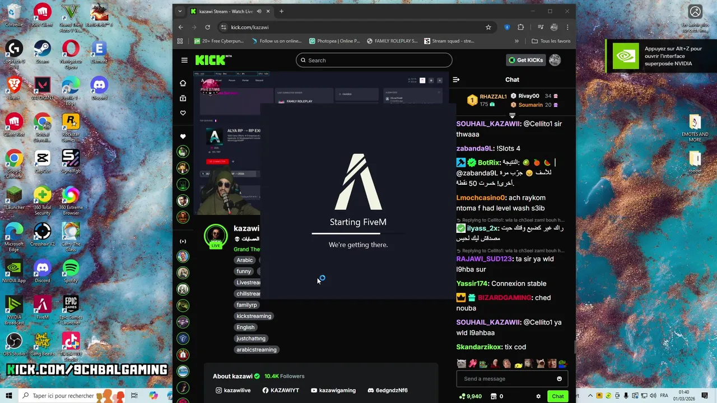
Task: Focus the Kick Search field
Action: [x=374, y=60]
